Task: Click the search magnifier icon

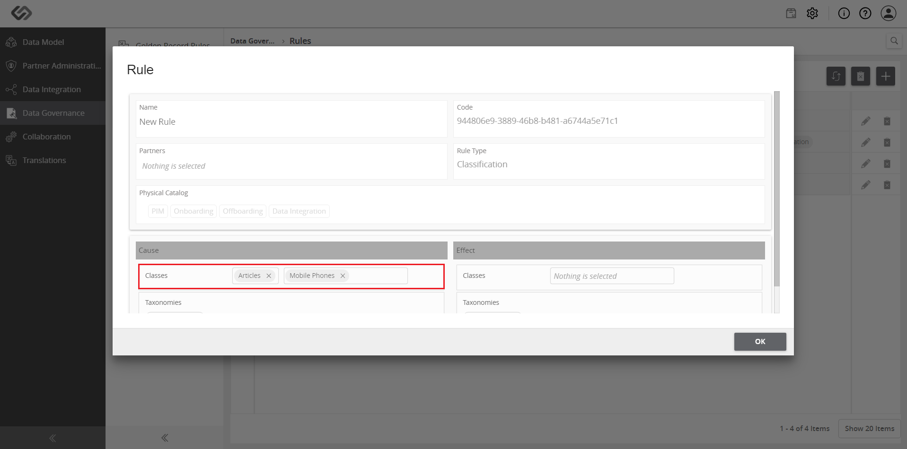Action: coord(894,41)
